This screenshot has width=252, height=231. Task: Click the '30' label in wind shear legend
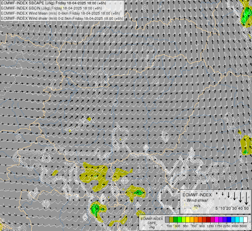pos(234,208)
